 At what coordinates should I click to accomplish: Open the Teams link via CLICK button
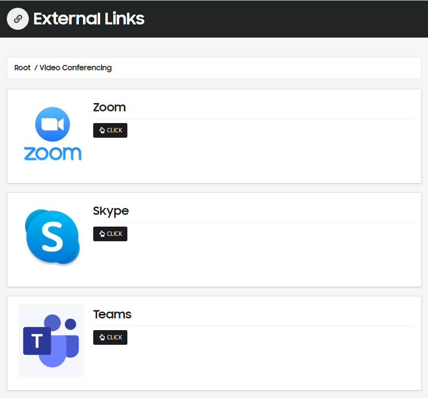110,337
